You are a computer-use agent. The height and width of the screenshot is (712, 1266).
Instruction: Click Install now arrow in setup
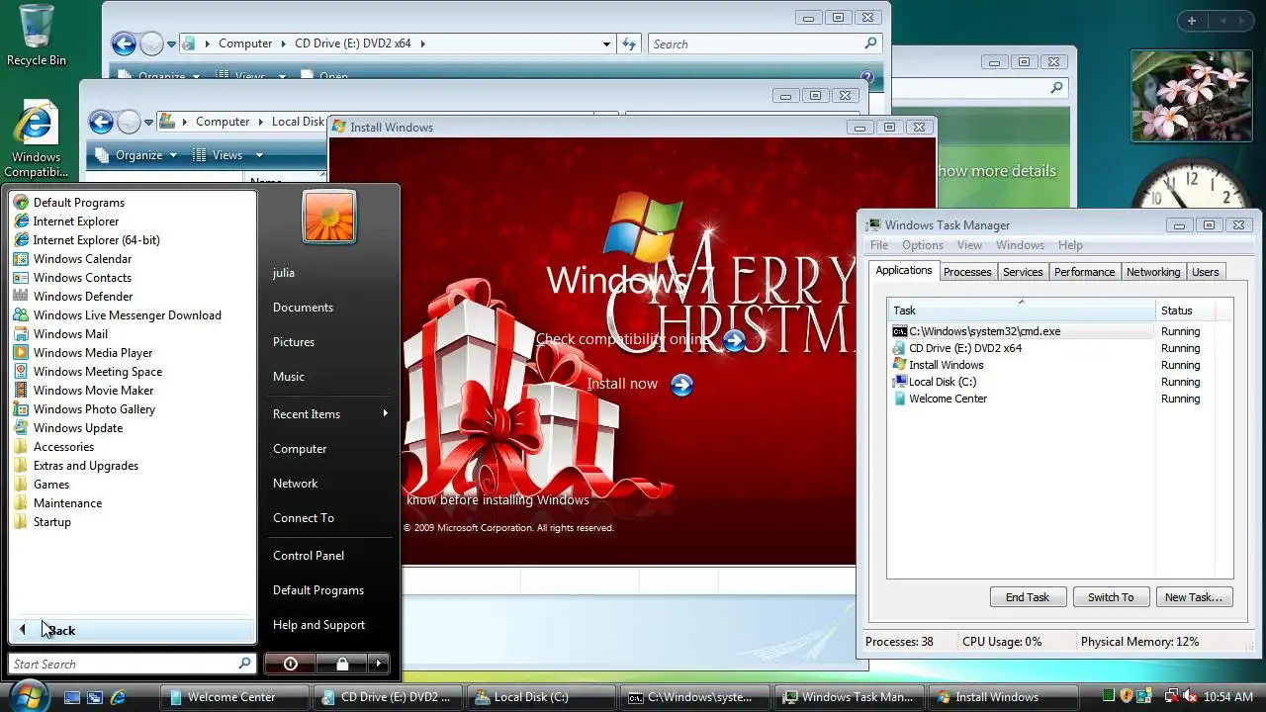click(682, 385)
